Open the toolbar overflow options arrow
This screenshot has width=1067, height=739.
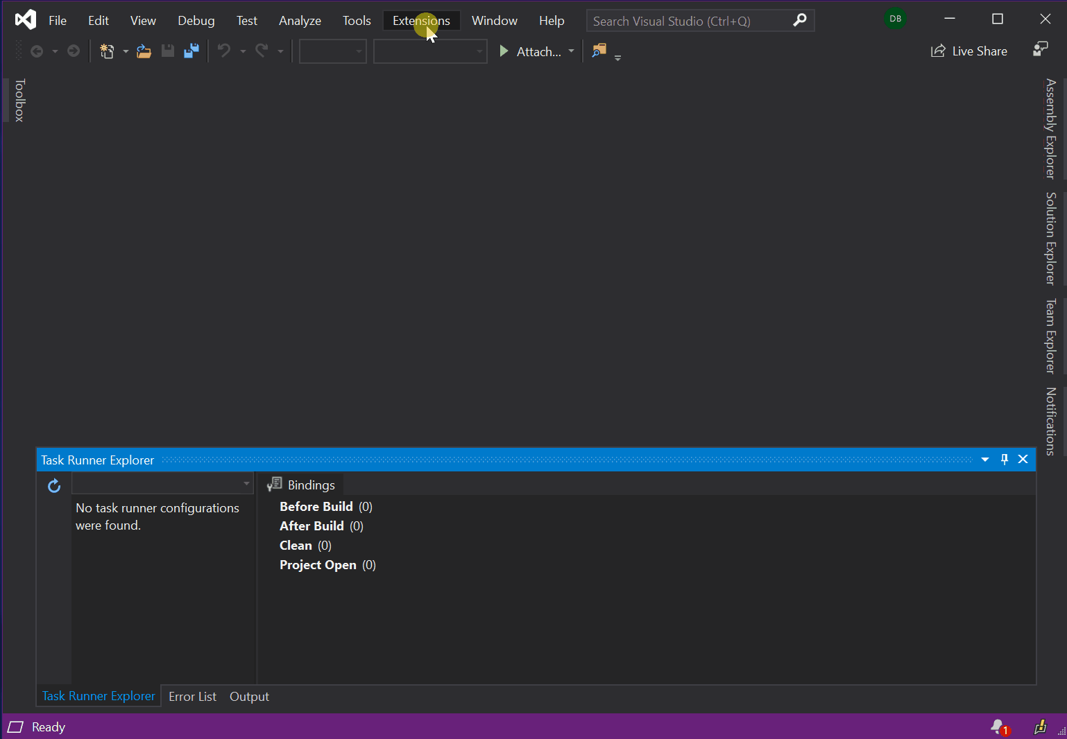click(x=617, y=58)
